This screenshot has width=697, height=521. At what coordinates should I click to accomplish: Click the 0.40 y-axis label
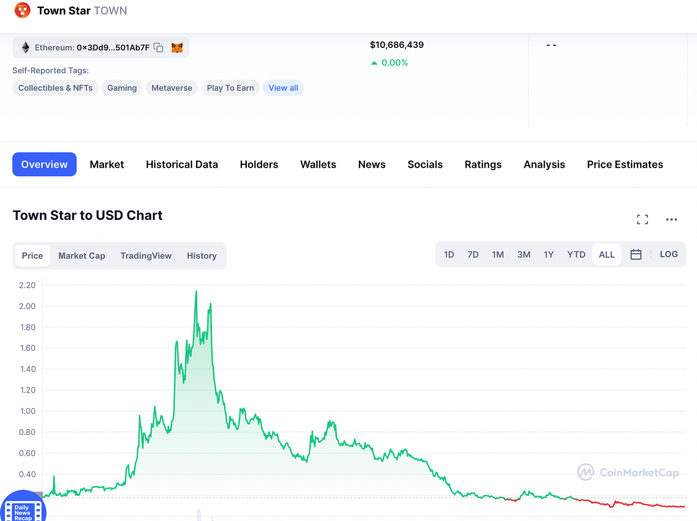pos(27,474)
